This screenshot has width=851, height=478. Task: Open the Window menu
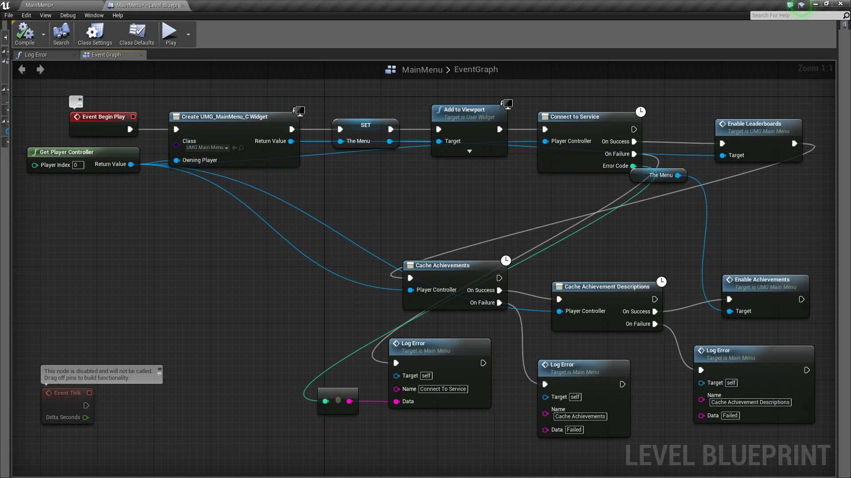[94, 15]
